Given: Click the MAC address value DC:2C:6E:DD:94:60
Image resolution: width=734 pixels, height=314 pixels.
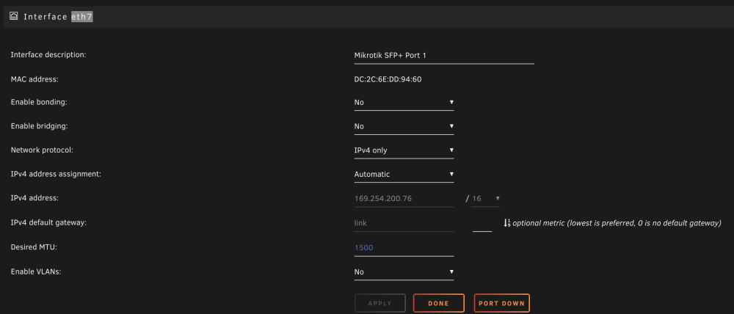Looking at the screenshot, I should [388, 79].
